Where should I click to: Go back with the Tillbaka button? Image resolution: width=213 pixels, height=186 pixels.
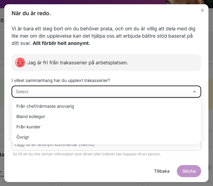click(162, 171)
